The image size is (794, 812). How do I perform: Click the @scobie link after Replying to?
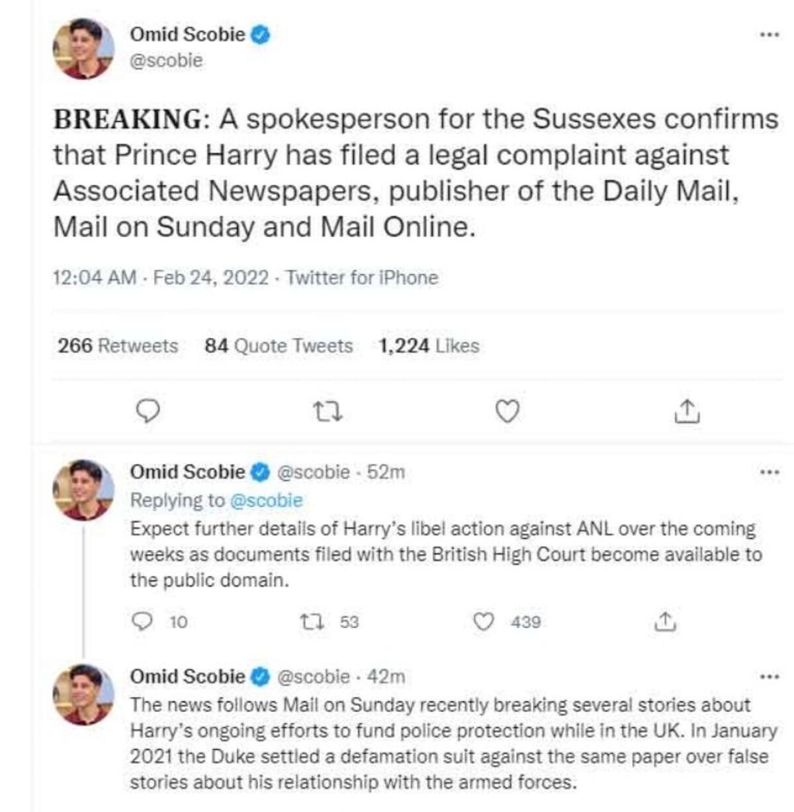coord(265,500)
